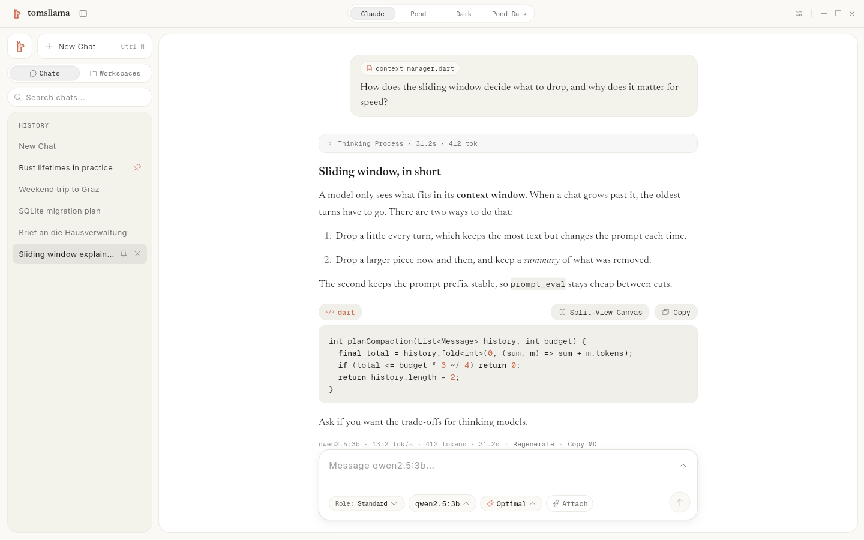Click the dart language tag
The width and height of the screenshot is (864, 540).
click(340, 312)
